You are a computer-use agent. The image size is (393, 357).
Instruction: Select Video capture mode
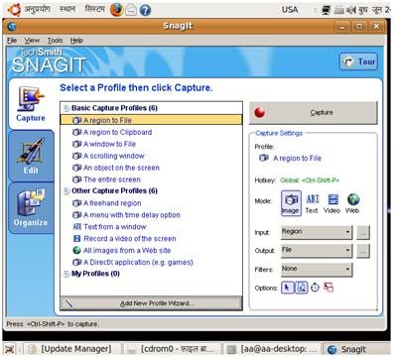tap(332, 203)
